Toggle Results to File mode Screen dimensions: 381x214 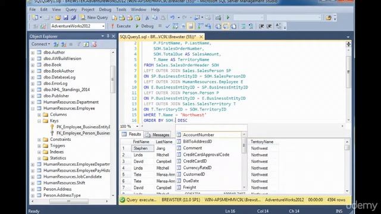[233, 26]
